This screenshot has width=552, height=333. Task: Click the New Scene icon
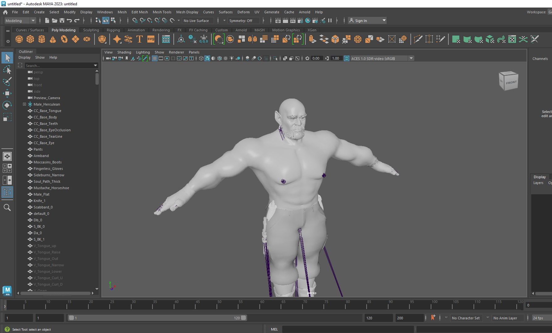(x=47, y=21)
